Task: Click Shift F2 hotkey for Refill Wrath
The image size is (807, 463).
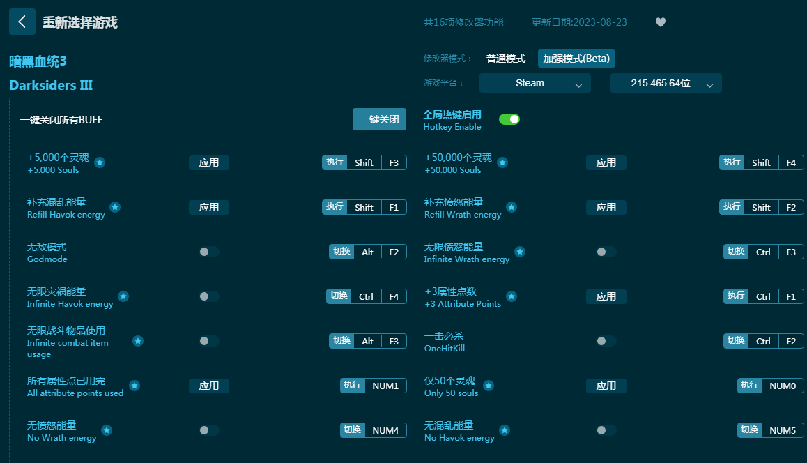Action: point(761,207)
